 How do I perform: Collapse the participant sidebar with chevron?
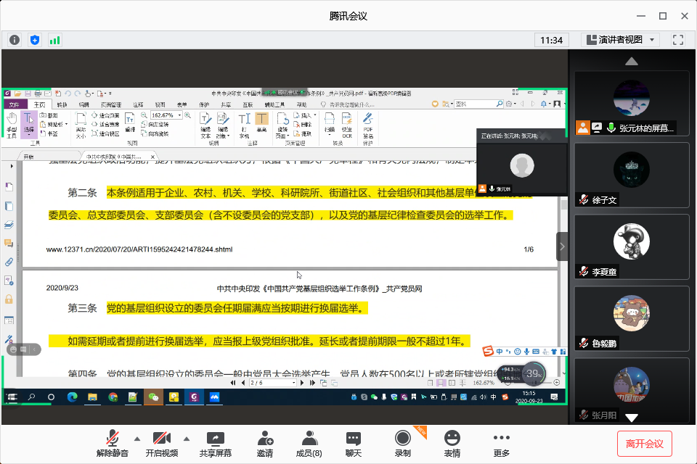click(x=562, y=246)
